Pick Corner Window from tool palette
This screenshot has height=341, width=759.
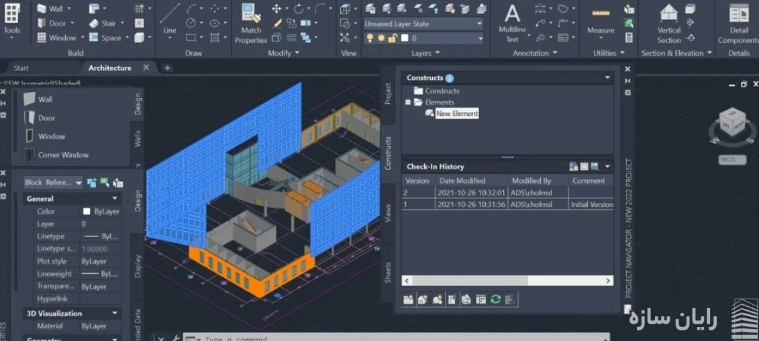tap(63, 155)
